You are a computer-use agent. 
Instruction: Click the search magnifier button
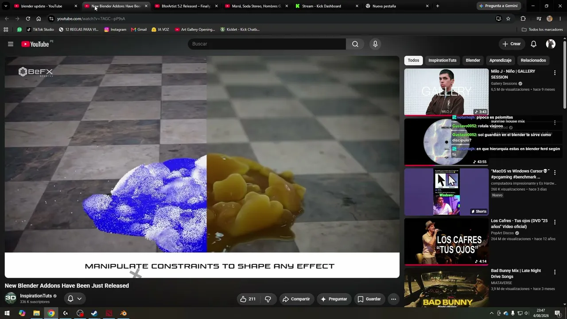(355, 44)
